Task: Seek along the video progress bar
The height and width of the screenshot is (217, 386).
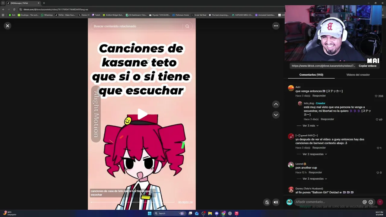Action: (133, 203)
